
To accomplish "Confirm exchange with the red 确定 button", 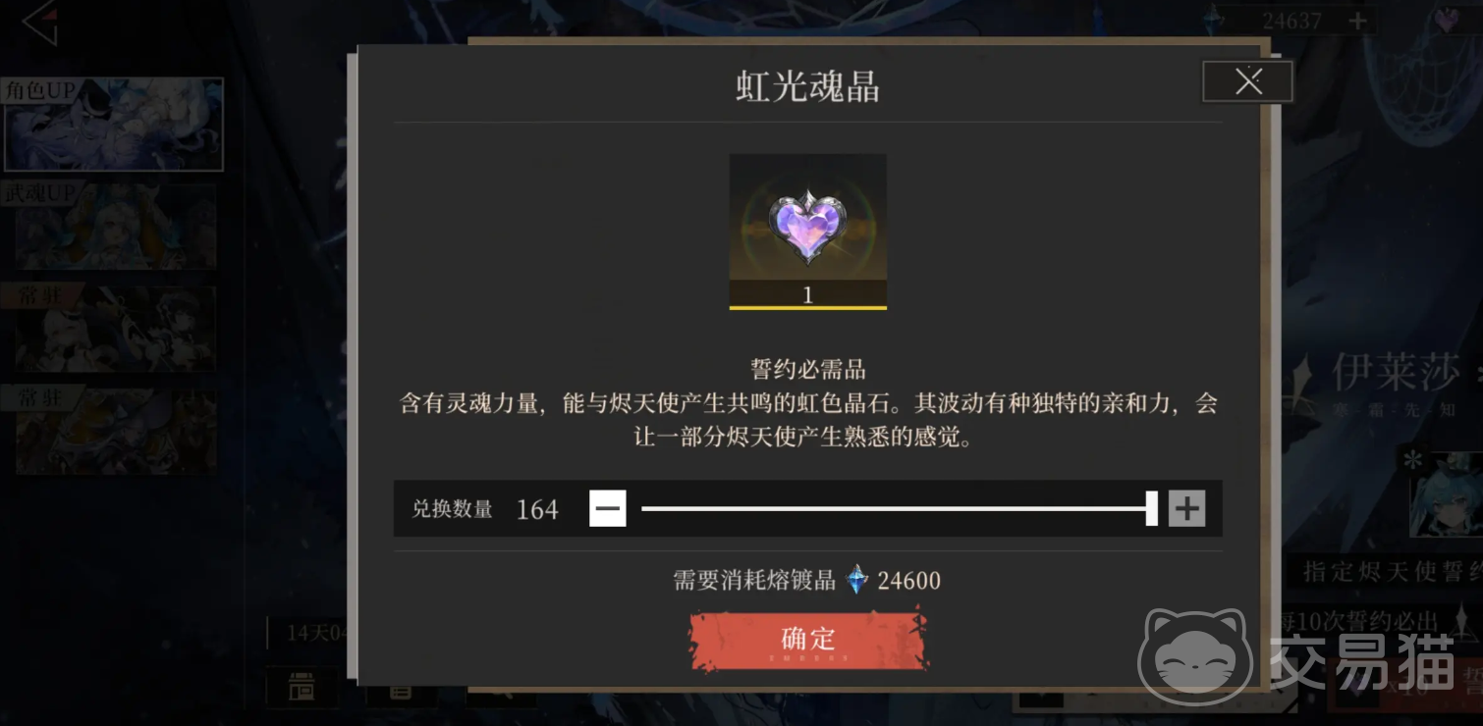I will pos(807,639).
